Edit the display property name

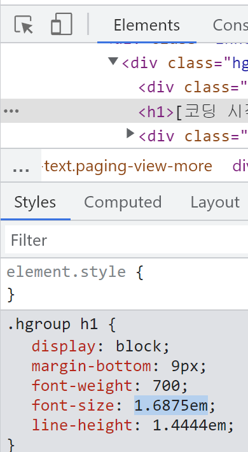64,346
